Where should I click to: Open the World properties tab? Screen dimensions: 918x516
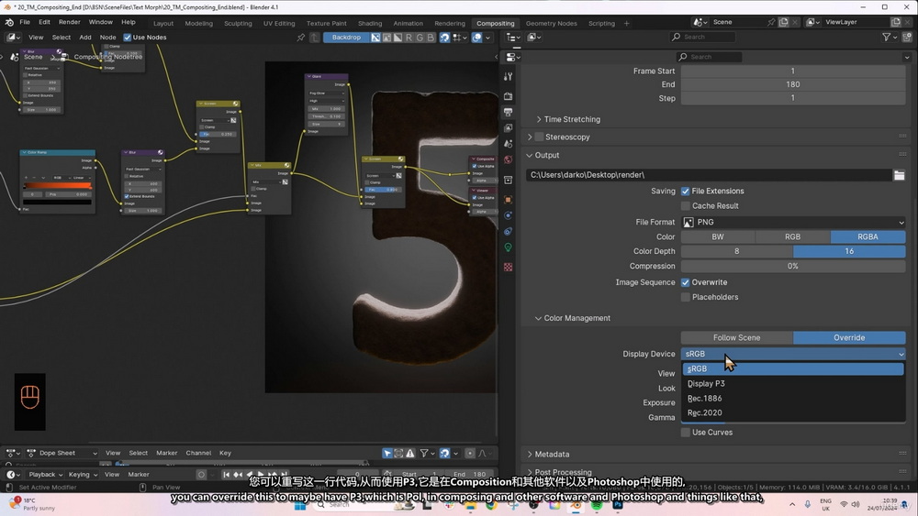point(509,159)
